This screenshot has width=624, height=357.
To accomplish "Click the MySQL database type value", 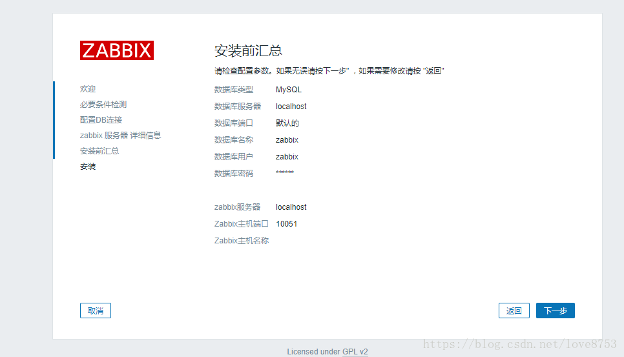I will tap(289, 90).
